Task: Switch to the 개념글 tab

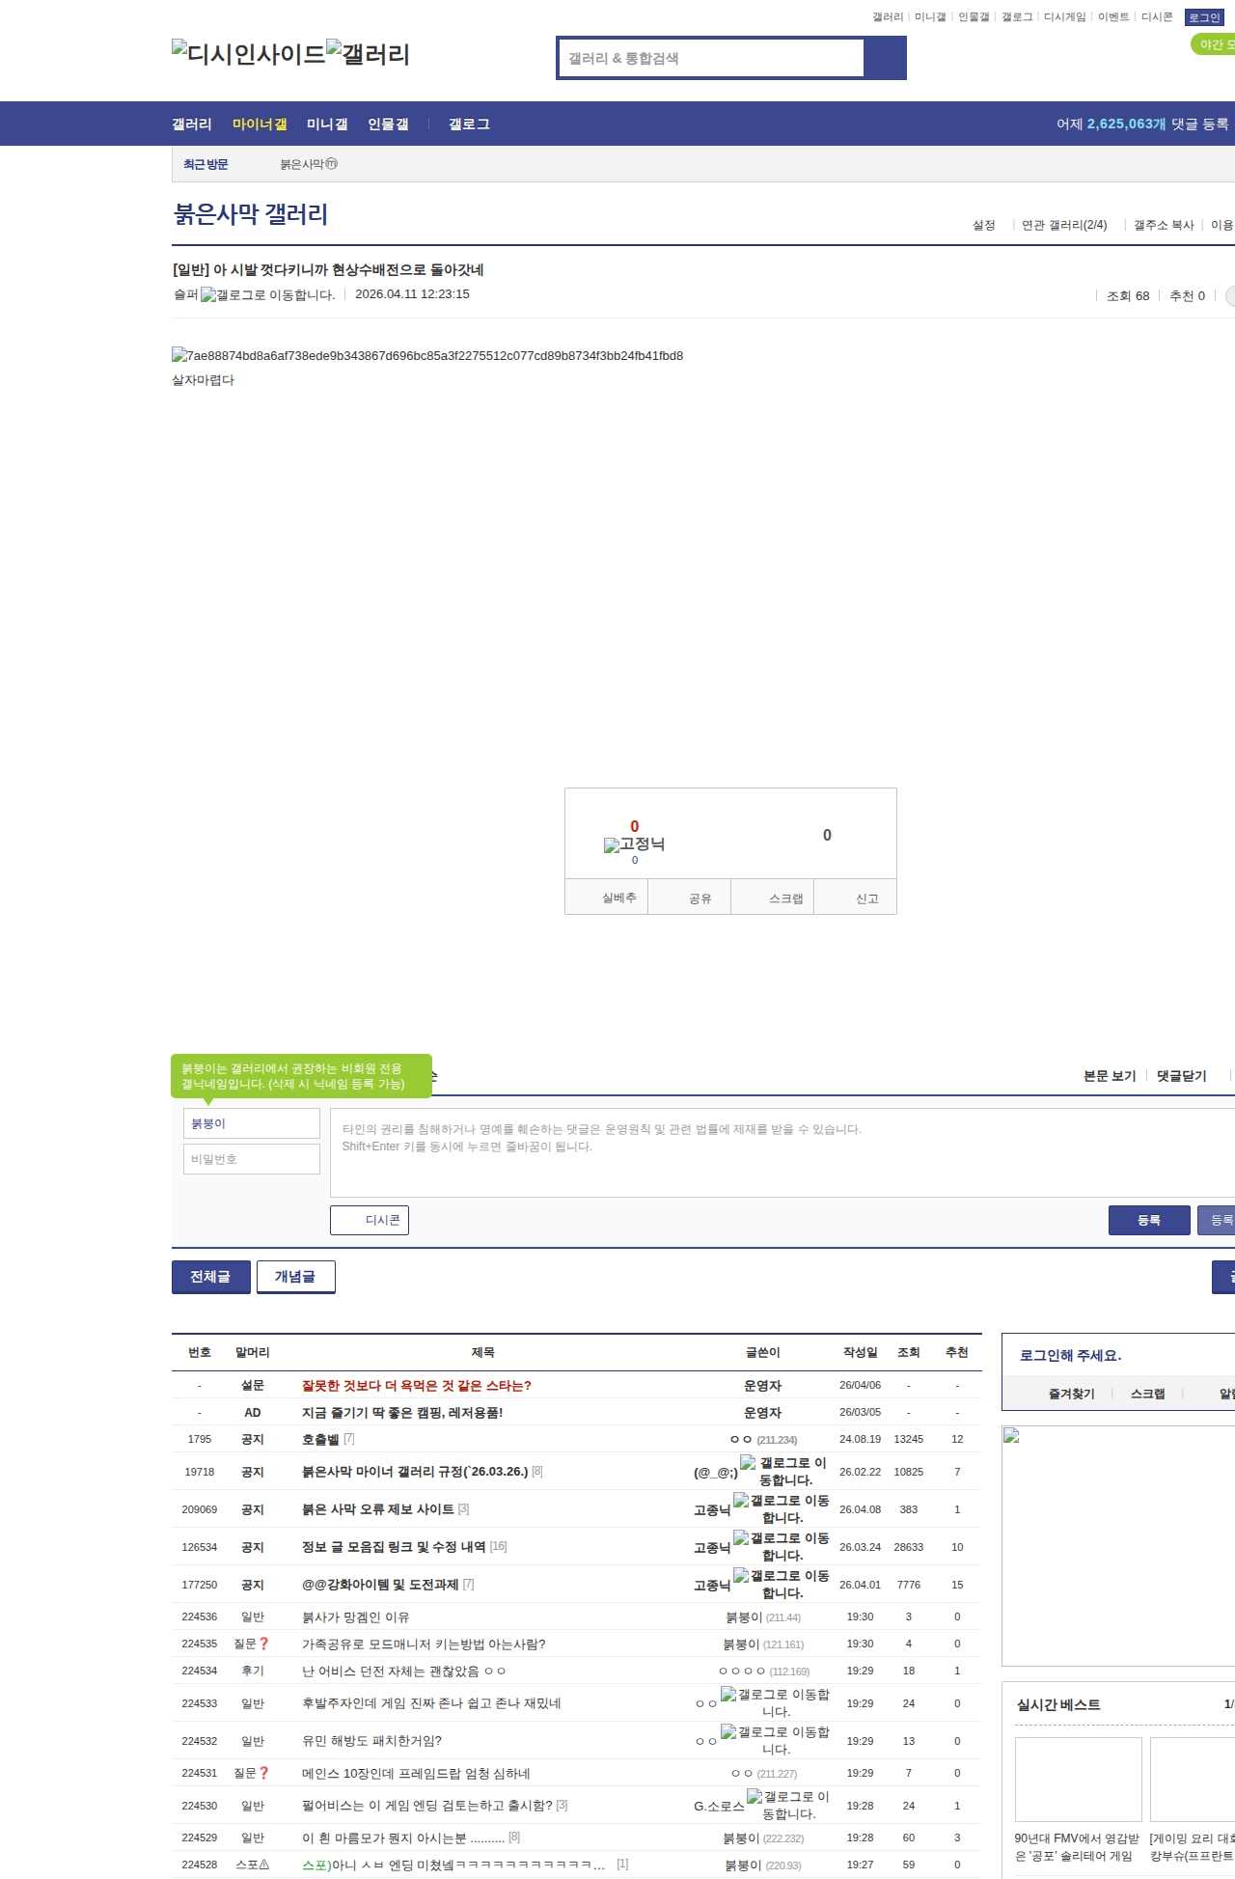Action: click(296, 1277)
